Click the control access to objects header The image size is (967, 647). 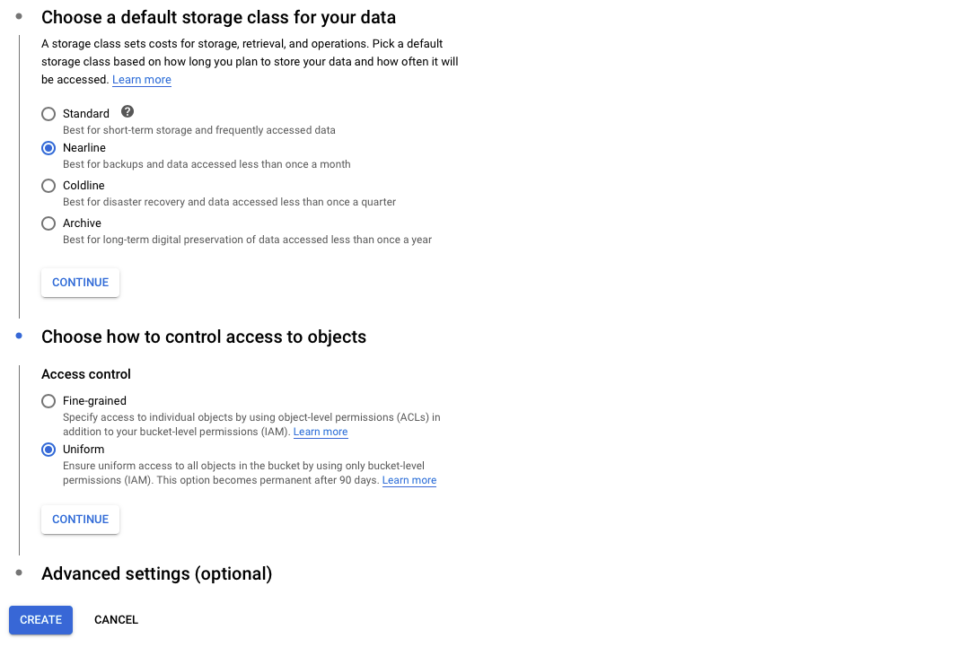pos(204,337)
